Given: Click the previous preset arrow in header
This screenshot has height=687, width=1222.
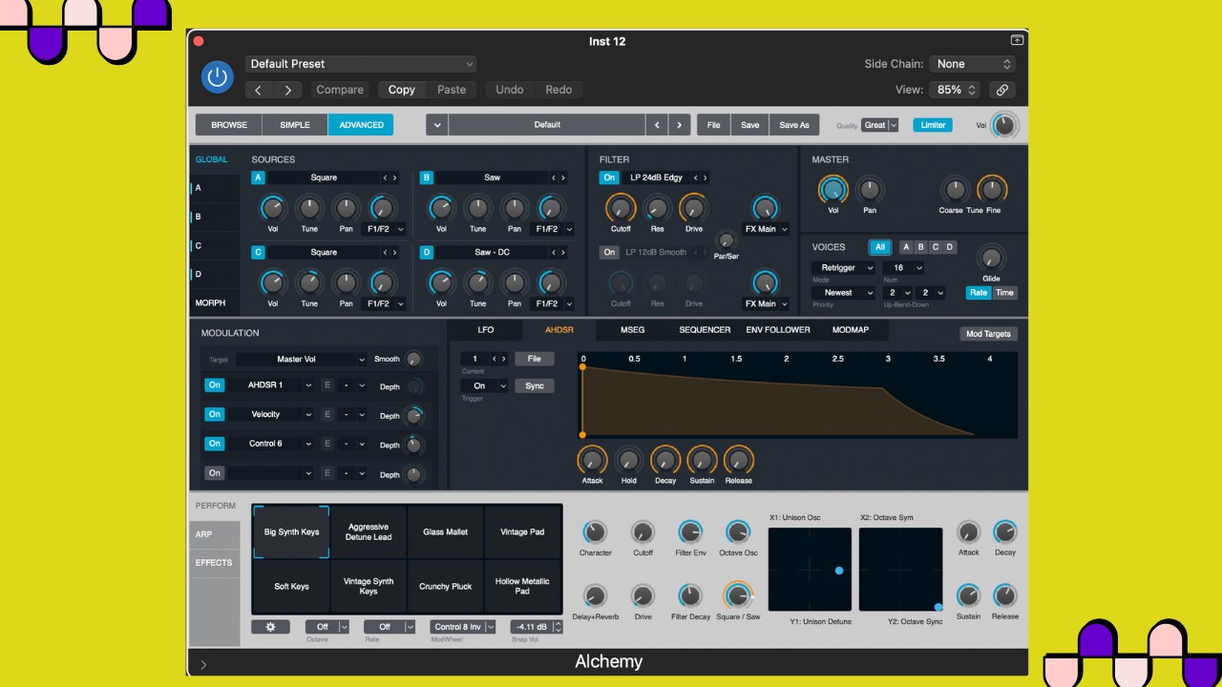Looking at the screenshot, I should pyautogui.click(x=259, y=90).
